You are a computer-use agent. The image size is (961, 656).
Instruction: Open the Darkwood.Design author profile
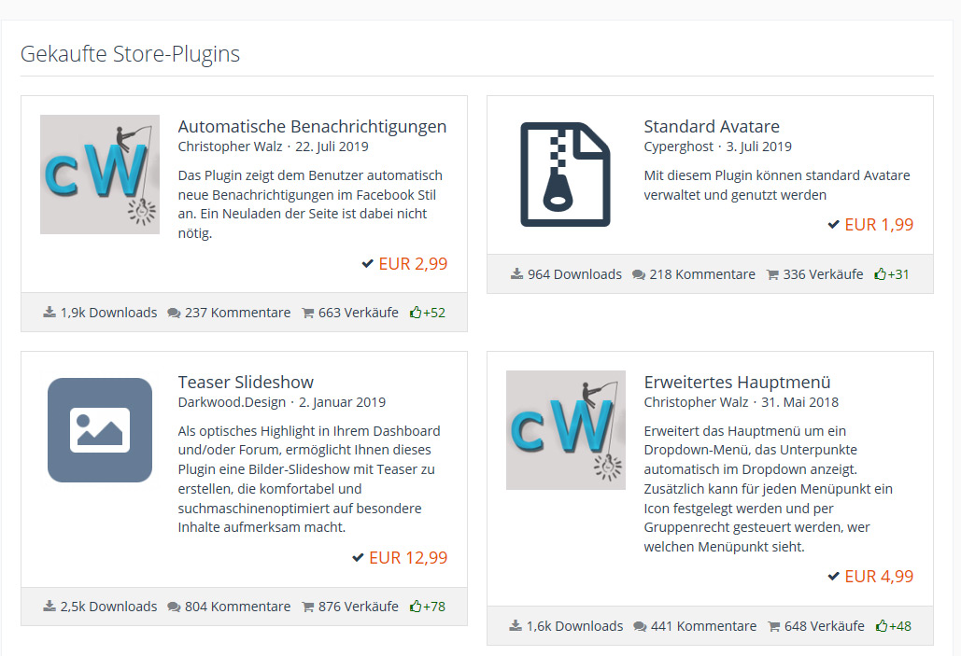232,402
